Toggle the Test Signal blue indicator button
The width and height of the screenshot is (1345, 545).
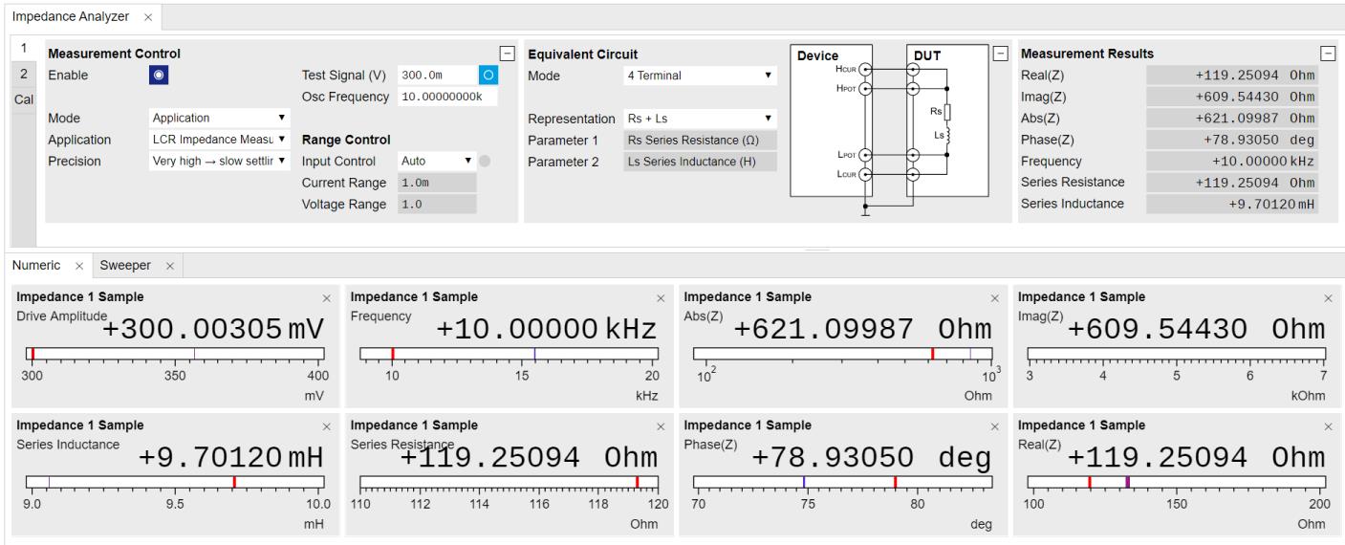tap(488, 76)
